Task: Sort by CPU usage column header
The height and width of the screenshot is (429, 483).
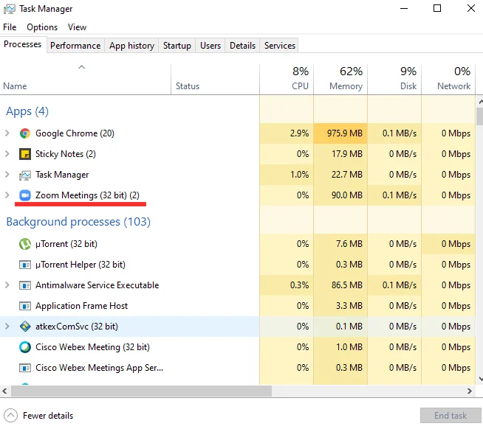Action: click(287, 80)
